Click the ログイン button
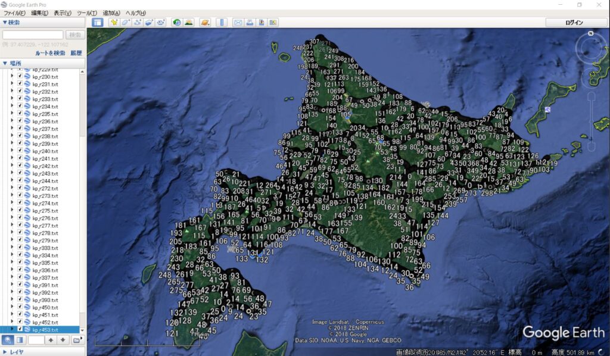This screenshot has width=610, height=356. pos(575,23)
